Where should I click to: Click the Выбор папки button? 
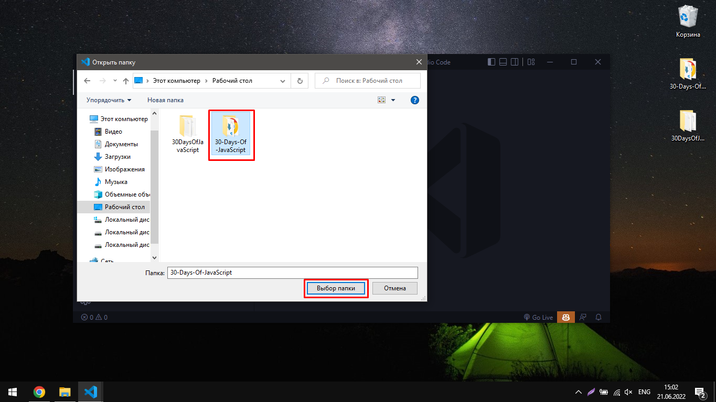pos(336,288)
